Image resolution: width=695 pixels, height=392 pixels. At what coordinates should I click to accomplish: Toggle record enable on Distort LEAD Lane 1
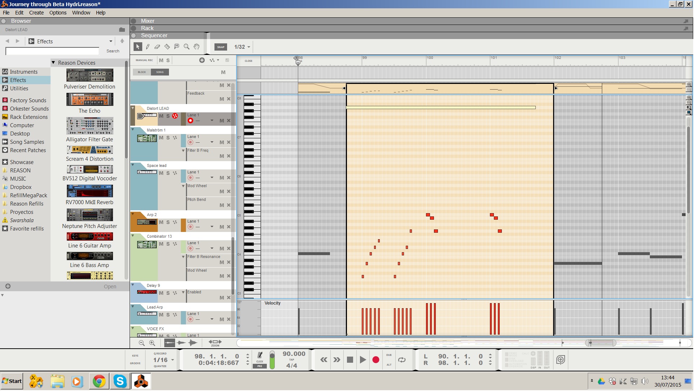[191, 121]
